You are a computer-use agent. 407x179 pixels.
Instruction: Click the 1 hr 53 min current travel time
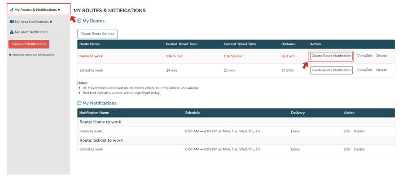[233, 56]
